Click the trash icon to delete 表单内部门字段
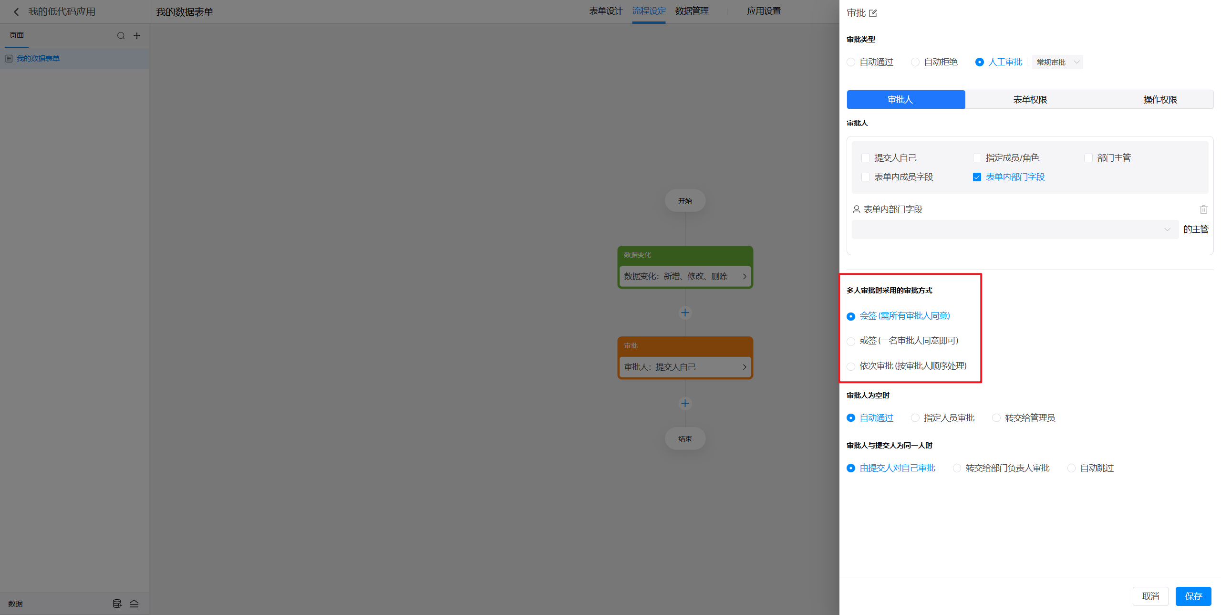 (1203, 209)
